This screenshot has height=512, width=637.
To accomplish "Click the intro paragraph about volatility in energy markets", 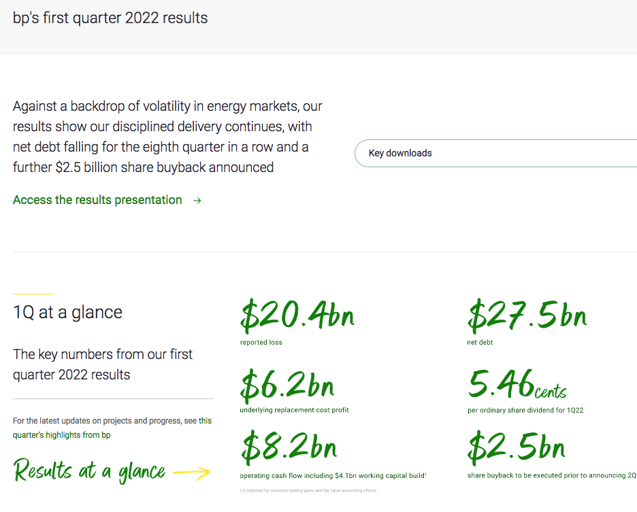I will (x=167, y=137).
